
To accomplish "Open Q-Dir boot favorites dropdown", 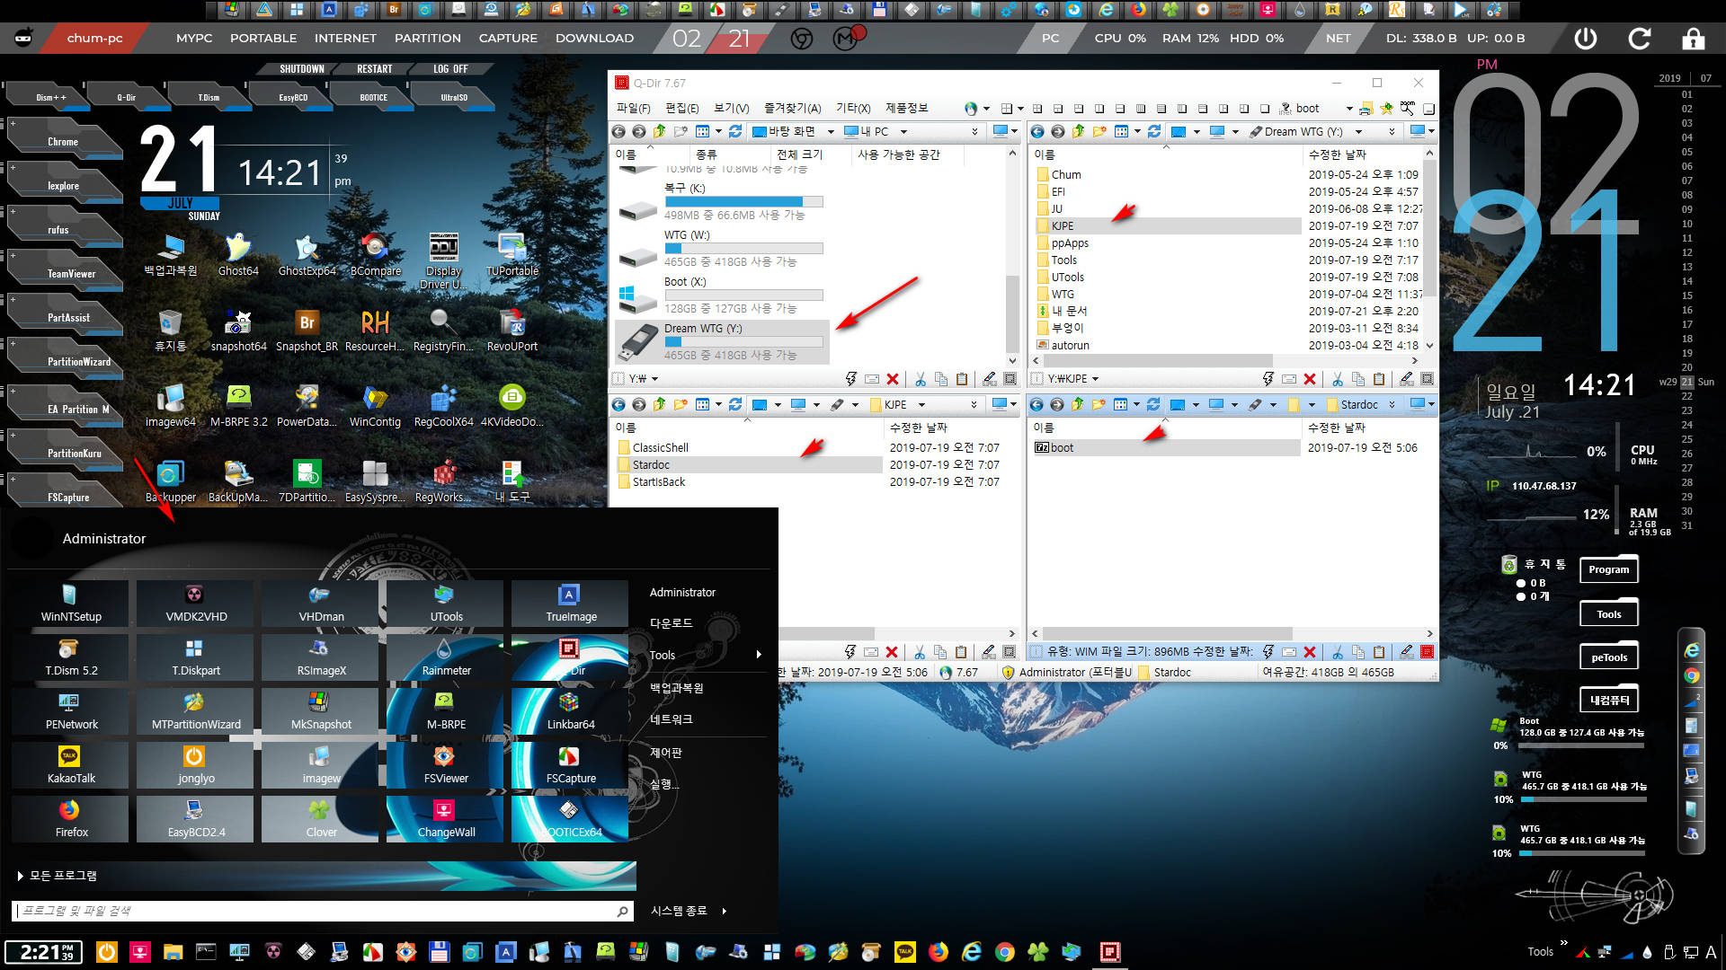I will [x=1349, y=109].
